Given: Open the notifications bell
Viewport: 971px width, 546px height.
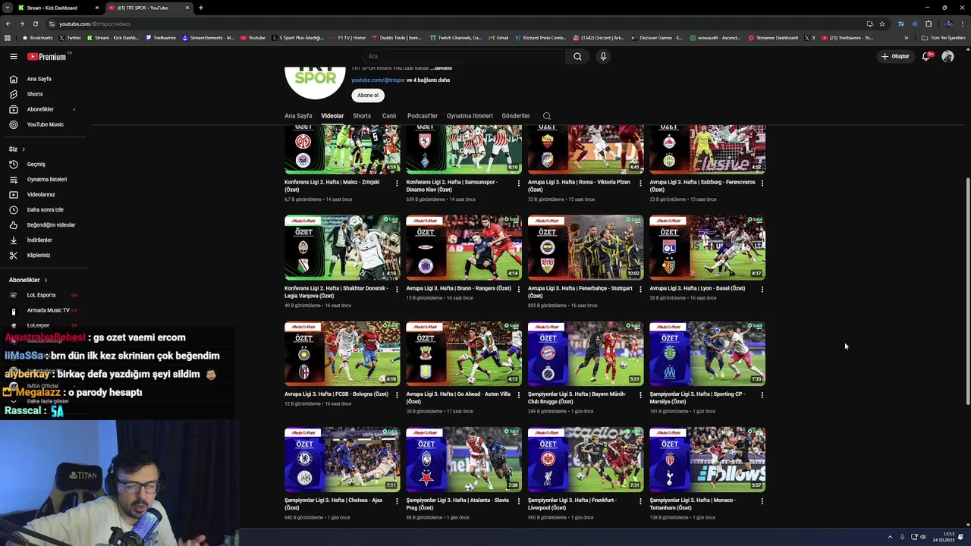Looking at the screenshot, I should click(926, 56).
